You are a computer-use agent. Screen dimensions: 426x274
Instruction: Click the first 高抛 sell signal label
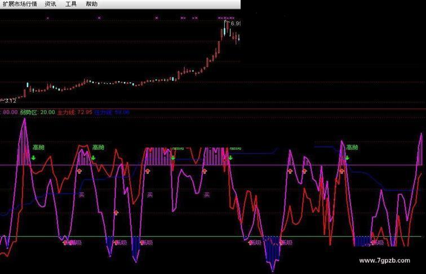coord(38,147)
